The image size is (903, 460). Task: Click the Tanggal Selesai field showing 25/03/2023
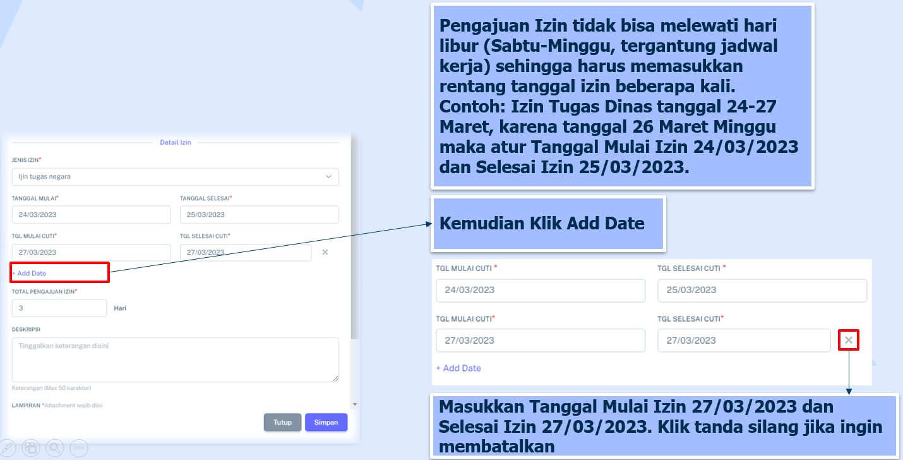(259, 215)
